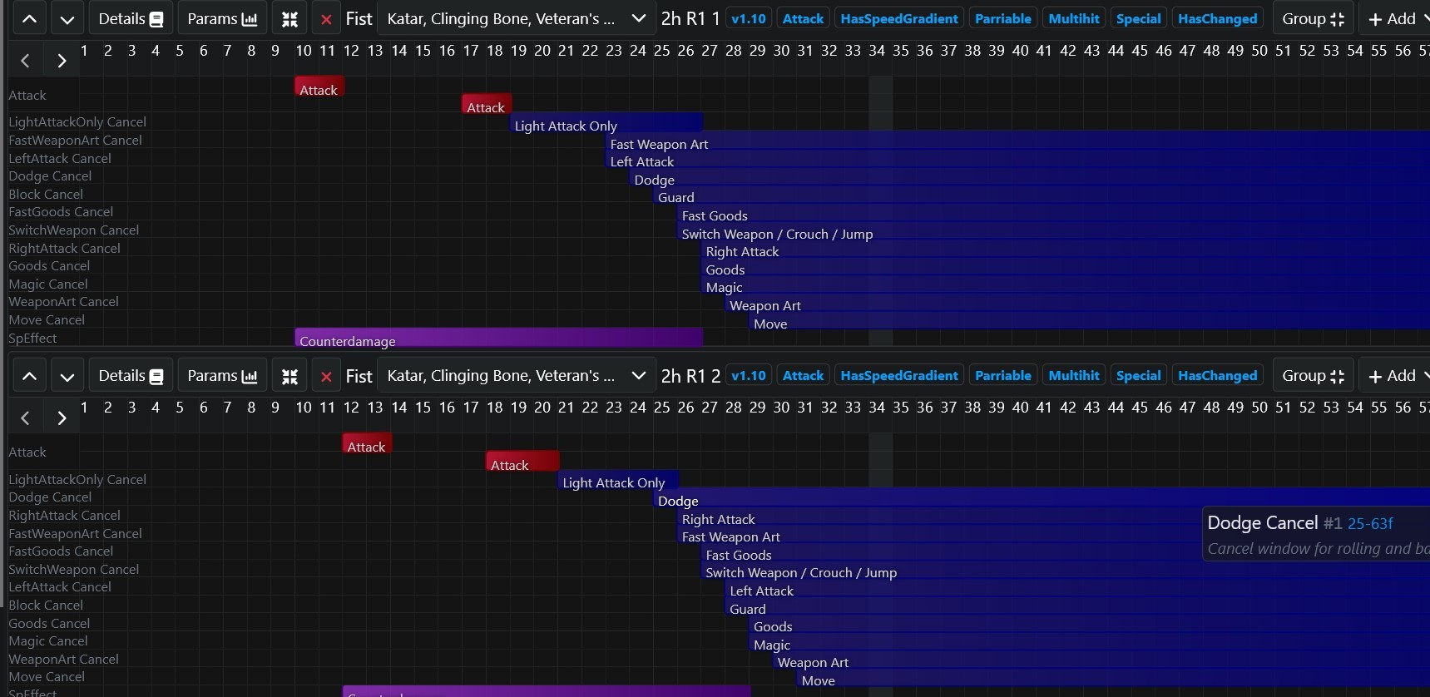Remove the 2h R1 1 panel with red X

coord(326,19)
